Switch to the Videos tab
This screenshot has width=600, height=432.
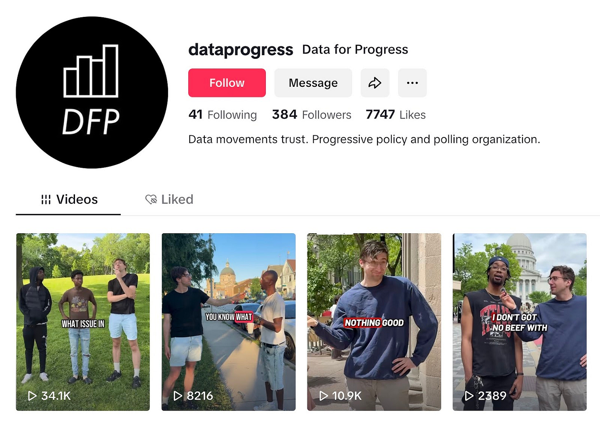click(68, 200)
